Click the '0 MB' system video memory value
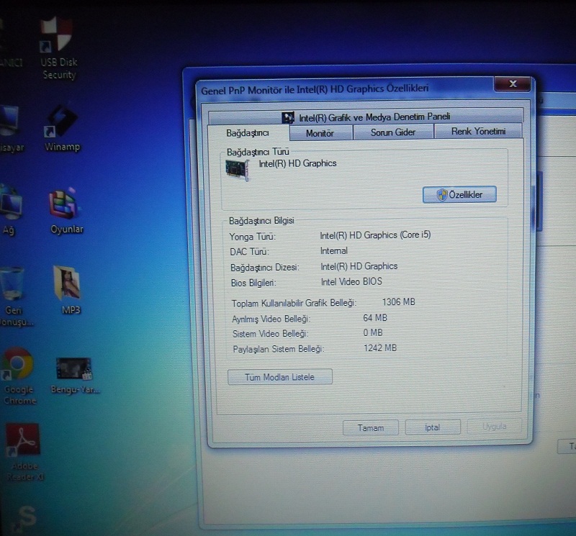 [373, 332]
